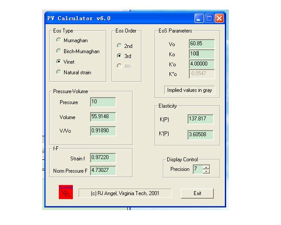This screenshot has width=281, height=225.
Task: Click the 'Pressure-Volume' group label
Action: point(70,91)
